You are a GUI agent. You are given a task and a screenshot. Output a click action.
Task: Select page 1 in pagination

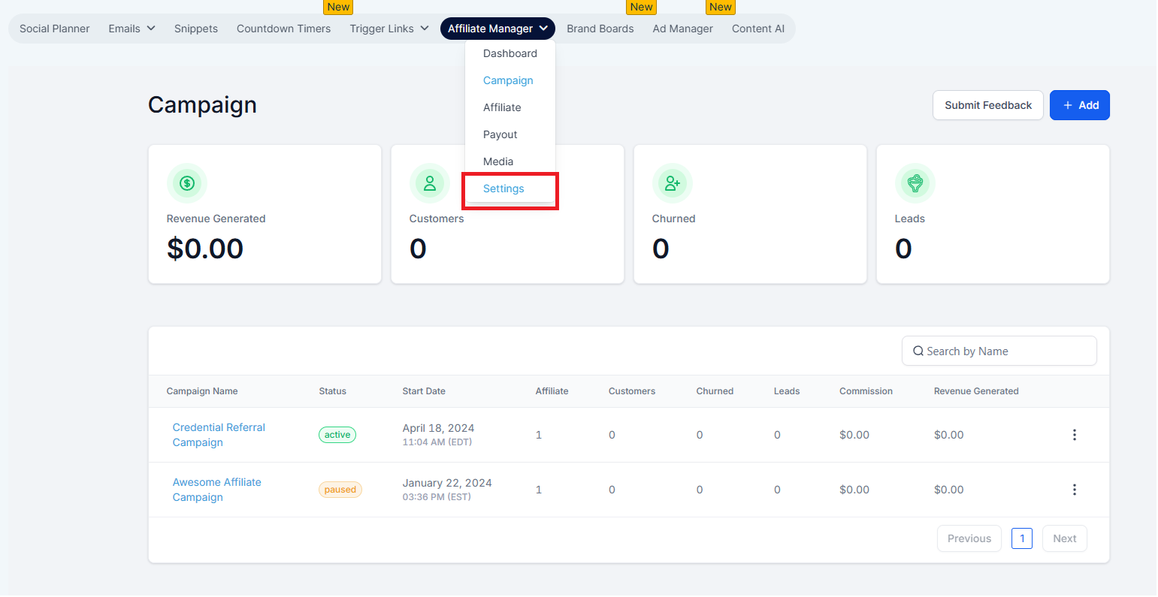click(x=1022, y=538)
